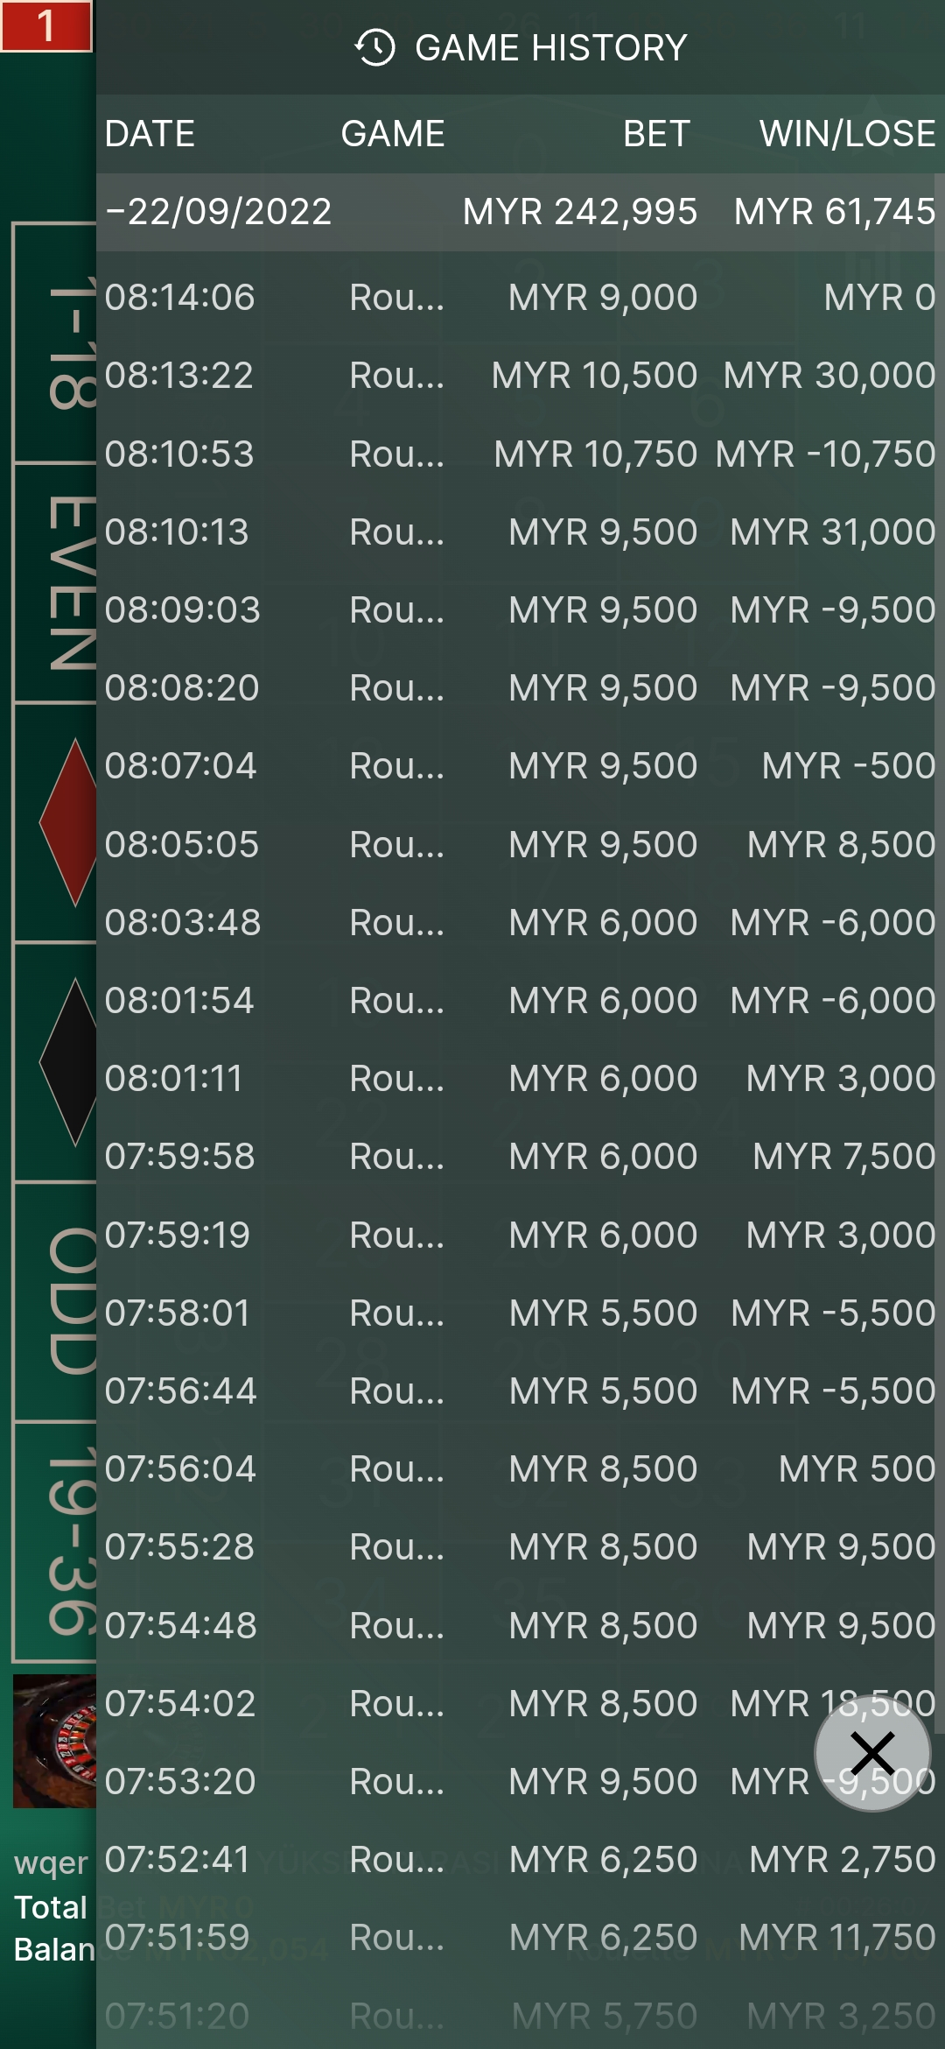Sort by the DATE column header
The width and height of the screenshot is (945, 2049).
click(x=150, y=134)
